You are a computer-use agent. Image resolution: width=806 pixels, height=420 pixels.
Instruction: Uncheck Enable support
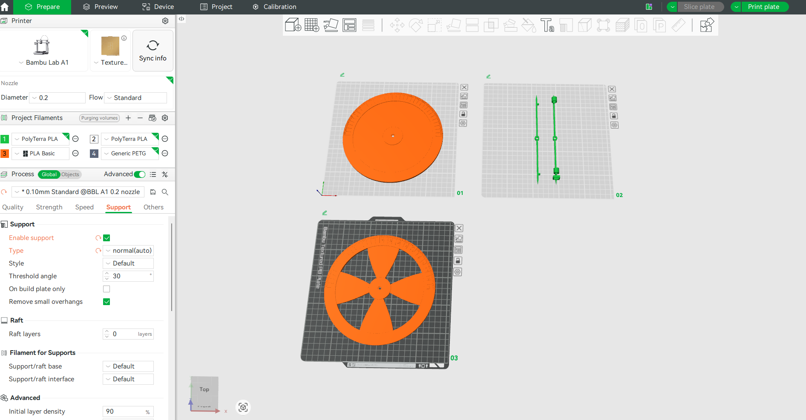(107, 238)
